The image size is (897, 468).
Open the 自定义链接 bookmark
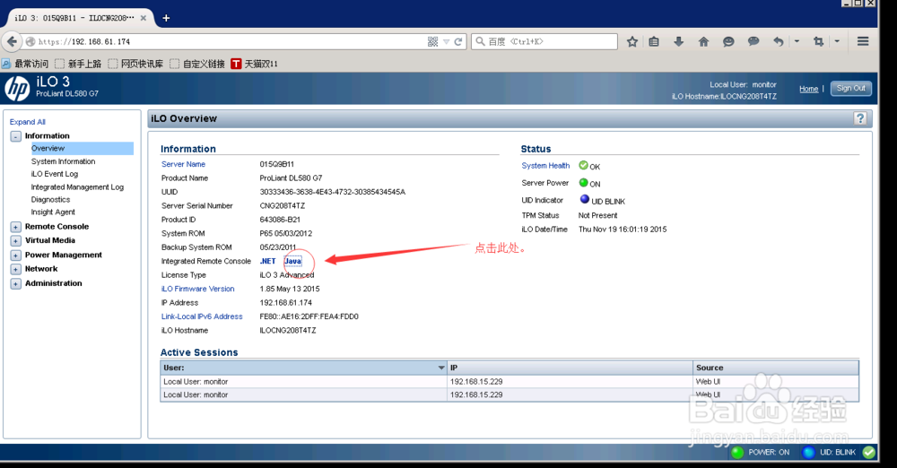click(197, 64)
